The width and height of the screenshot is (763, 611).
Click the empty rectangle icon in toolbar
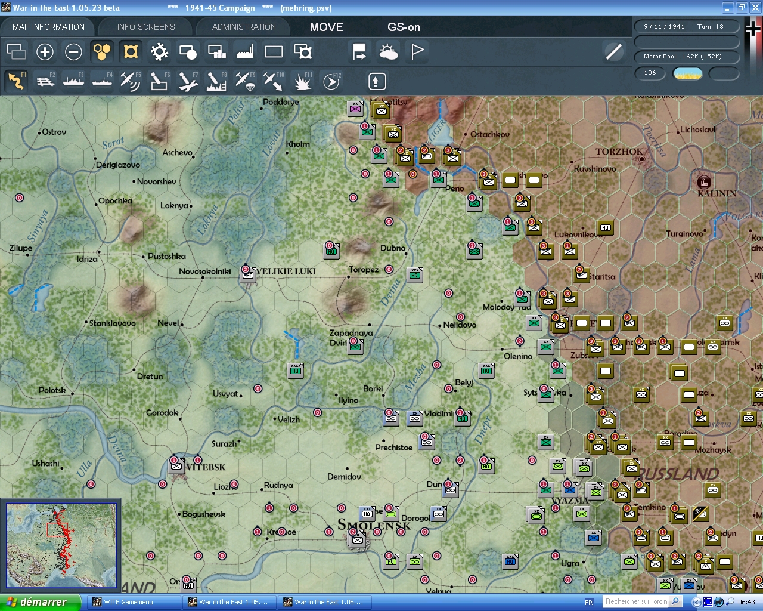tap(274, 52)
